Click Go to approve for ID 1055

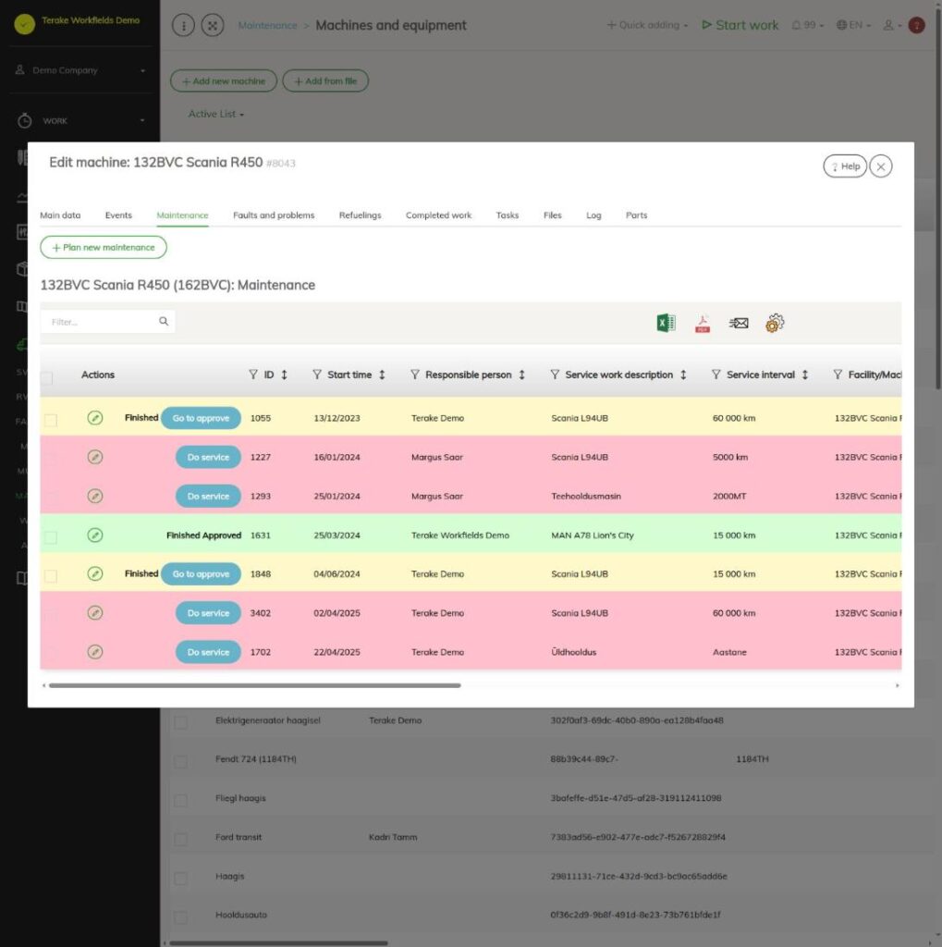point(202,418)
